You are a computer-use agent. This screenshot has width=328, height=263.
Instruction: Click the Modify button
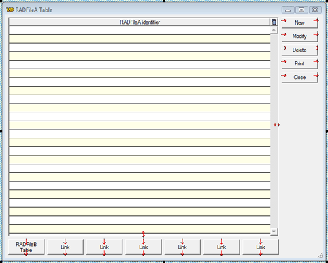coord(299,36)
